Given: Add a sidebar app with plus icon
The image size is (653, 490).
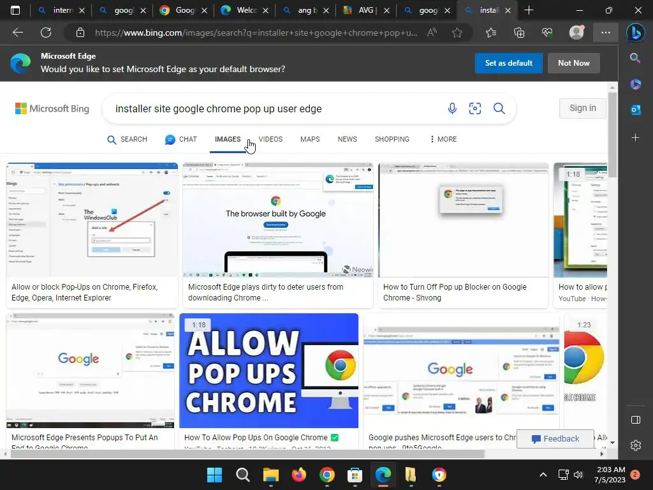Looking at the screenshot, I should (x=635, y=138).
